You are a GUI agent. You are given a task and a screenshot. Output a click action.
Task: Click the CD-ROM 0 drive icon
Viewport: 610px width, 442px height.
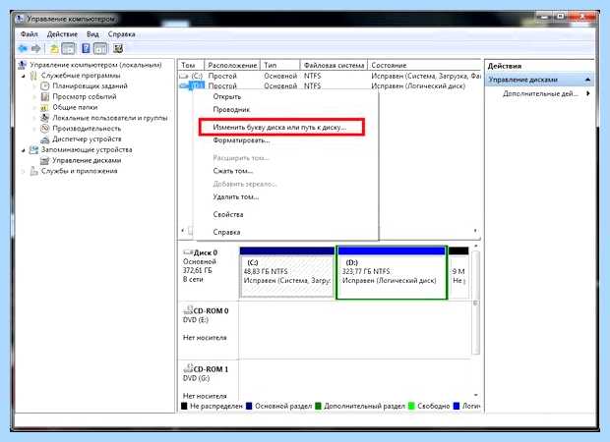188,310
